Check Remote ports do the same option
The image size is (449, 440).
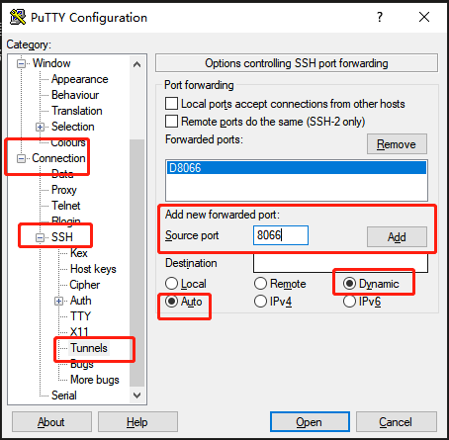[171, 122]
